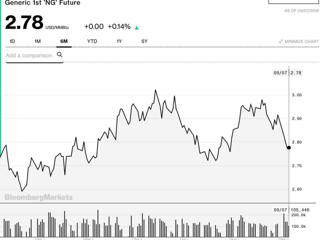Image resolution: width=326 pixels, height=240 pixels.
Task: Click the 3.00 price axis label
Action: point(297,95)
